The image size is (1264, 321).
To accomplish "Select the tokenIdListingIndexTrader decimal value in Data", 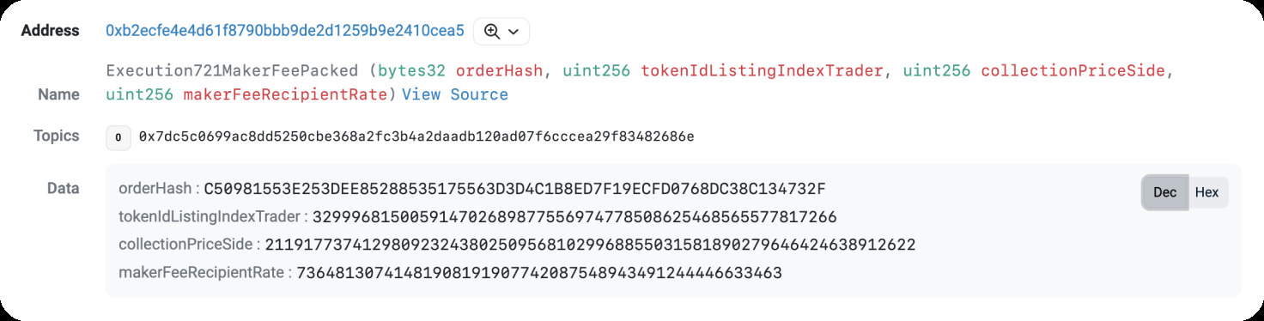I will pos(574,217).
